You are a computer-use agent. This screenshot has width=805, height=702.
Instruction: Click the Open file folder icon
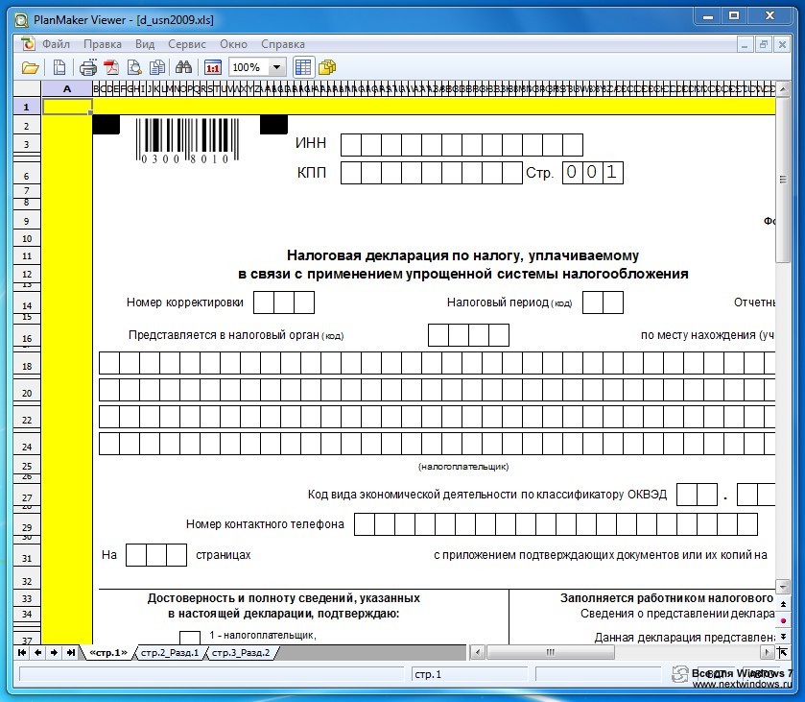31,67
